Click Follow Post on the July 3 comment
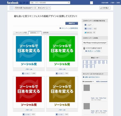This screenshot has height=116, width=121. coord(102,98)
